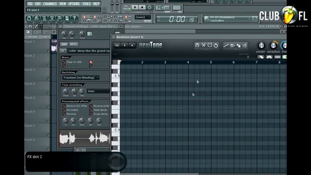Switch to the SMP tab in Channel settings
Image resolution: width=311 pixels, height=175 pixels.
[64, 44]
